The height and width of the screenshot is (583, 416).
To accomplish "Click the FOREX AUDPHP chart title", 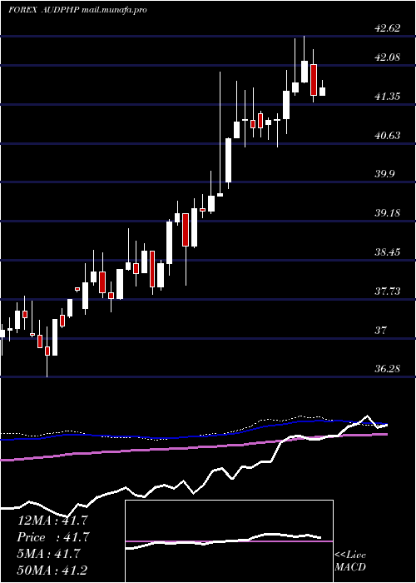I will (x=43, y=10).
